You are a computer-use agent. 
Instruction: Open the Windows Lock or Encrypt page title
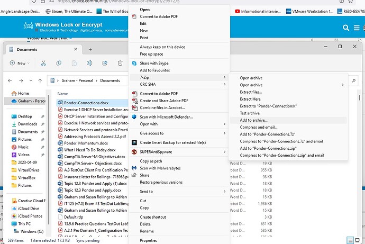69,25
